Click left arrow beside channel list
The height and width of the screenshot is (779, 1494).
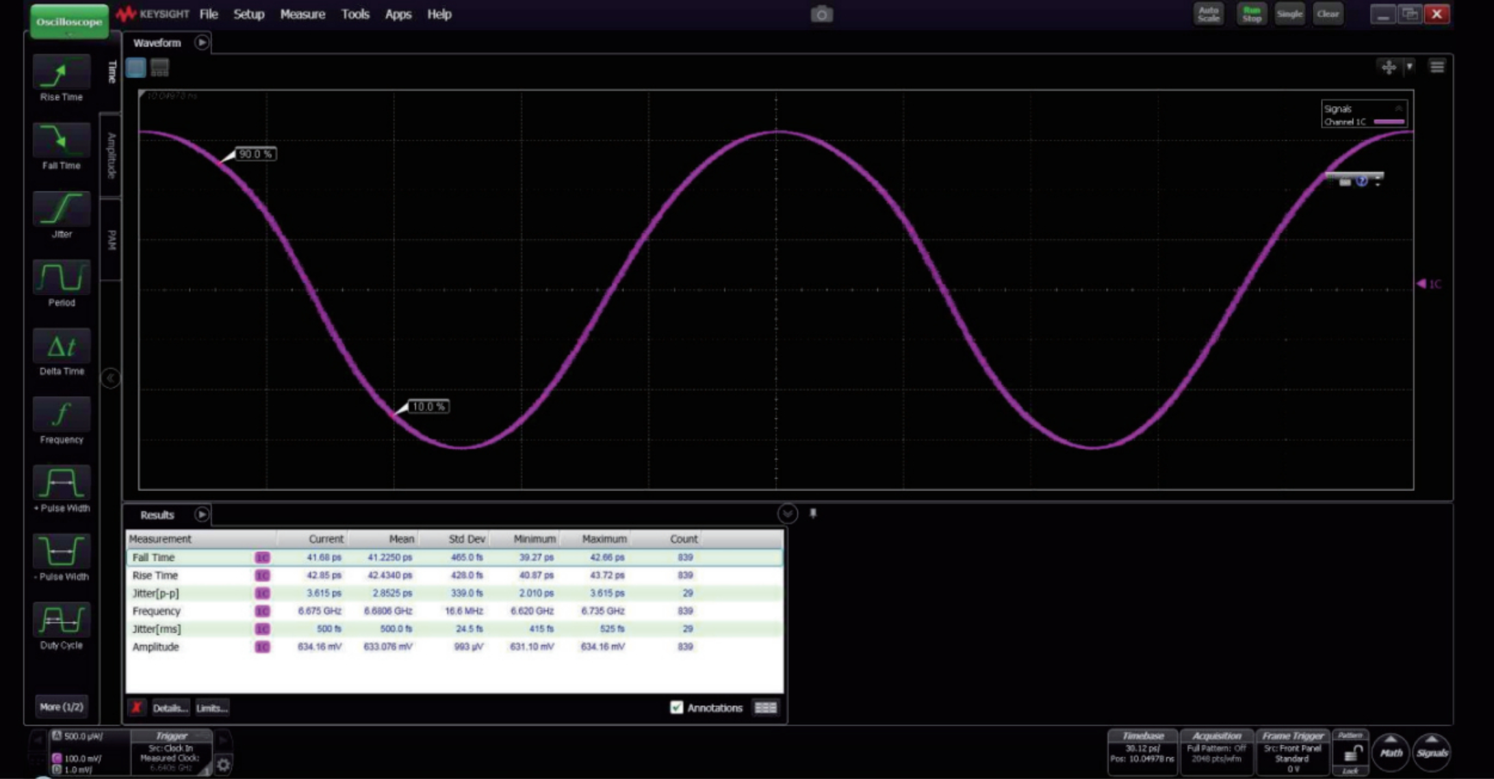pos(38,740)
